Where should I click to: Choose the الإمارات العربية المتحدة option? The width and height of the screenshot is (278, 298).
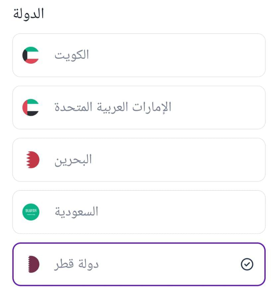139,107
